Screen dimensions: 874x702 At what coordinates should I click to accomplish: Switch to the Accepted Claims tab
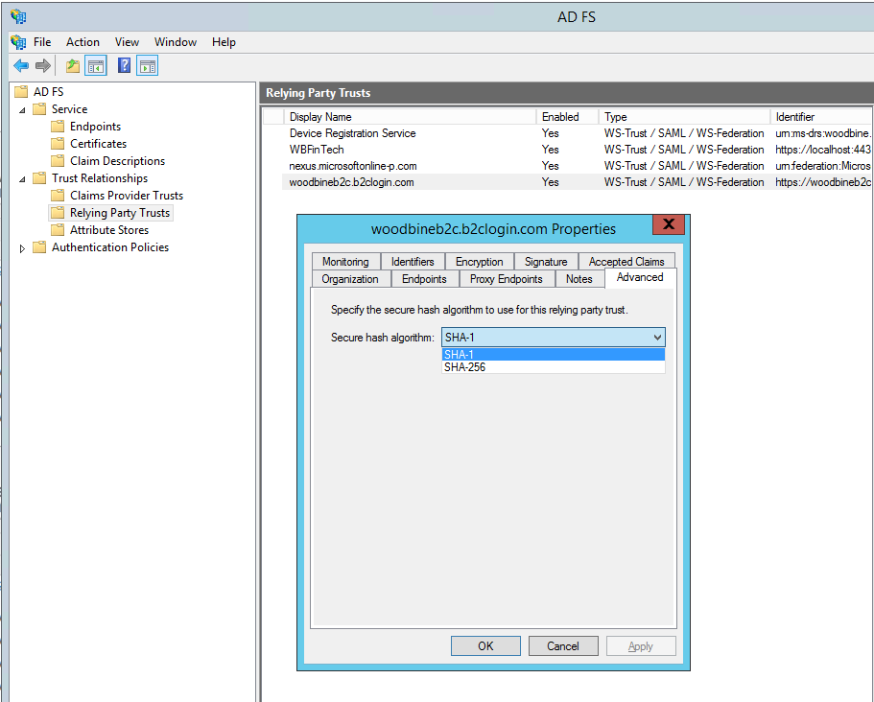coord(626,261)
